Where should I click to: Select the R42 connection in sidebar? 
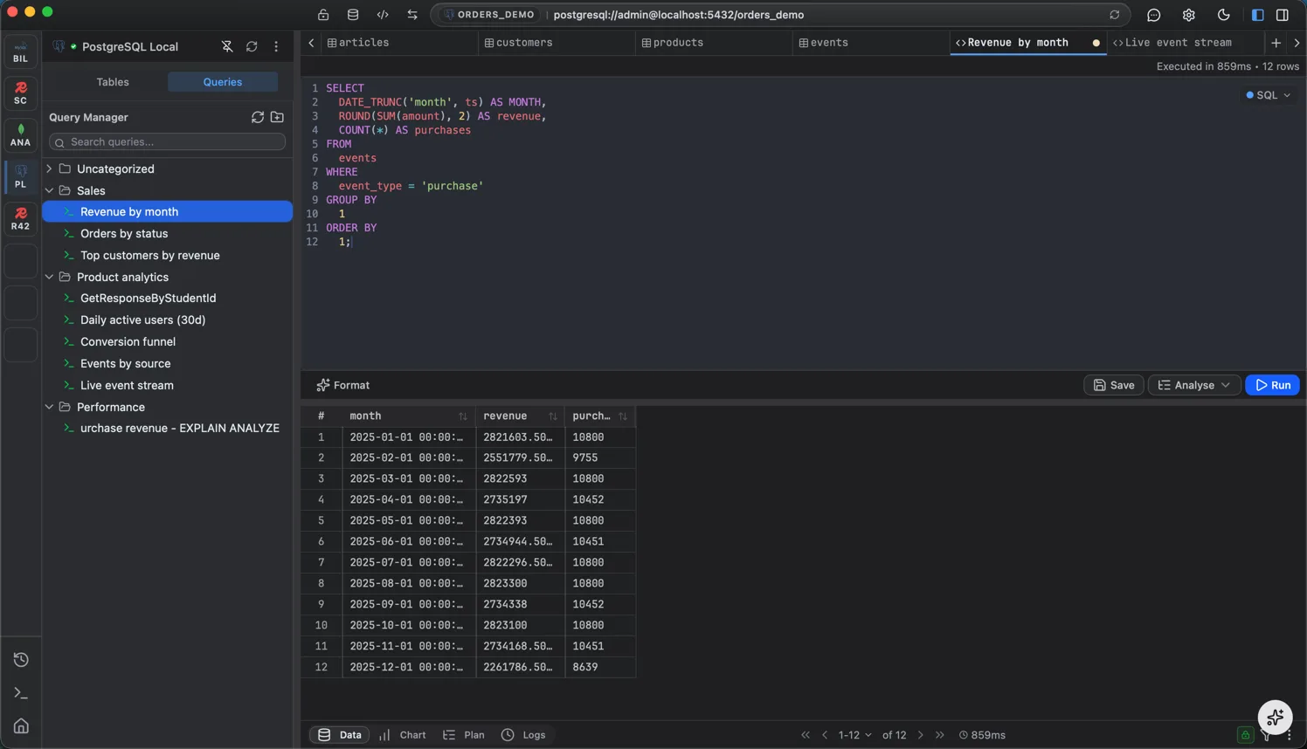coord(21,219)
